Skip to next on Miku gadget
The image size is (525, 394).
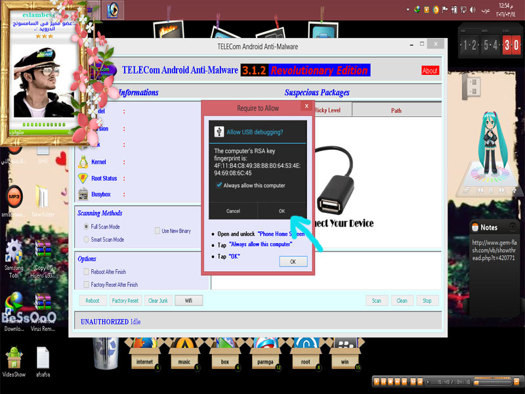coord(502,190)
